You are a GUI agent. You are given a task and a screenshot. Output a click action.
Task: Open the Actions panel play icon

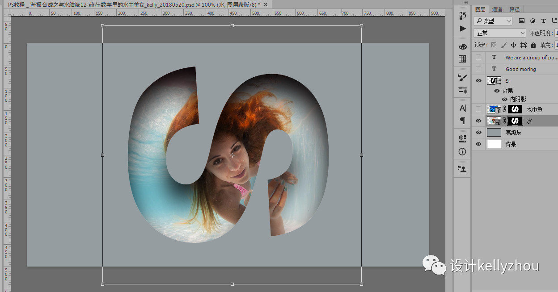[x=462, y=29]
